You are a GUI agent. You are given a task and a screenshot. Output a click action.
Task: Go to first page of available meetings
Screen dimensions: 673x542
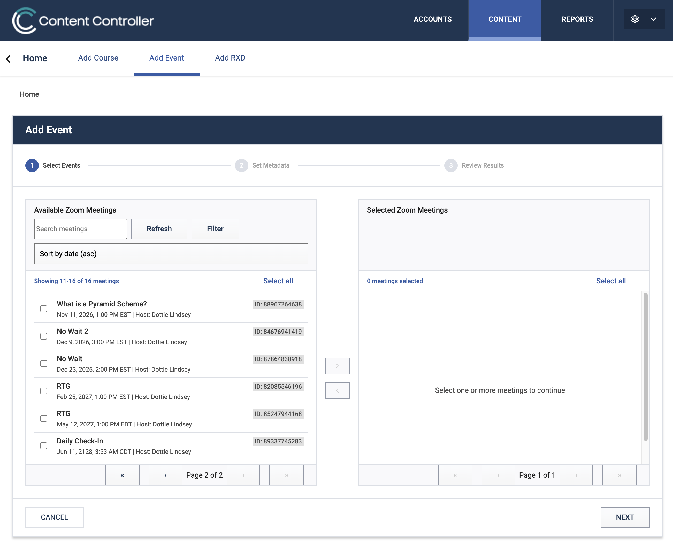coord(122,475)
